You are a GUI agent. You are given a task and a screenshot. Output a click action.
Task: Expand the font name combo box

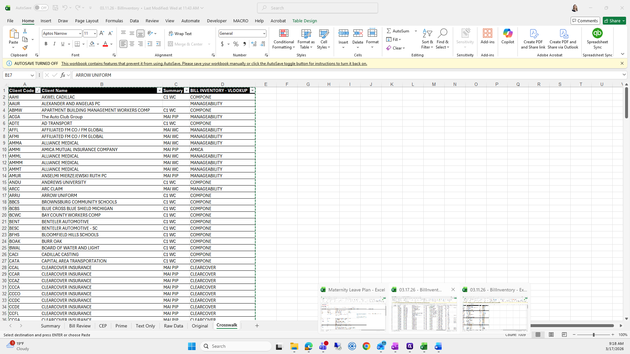pos(80,33)
